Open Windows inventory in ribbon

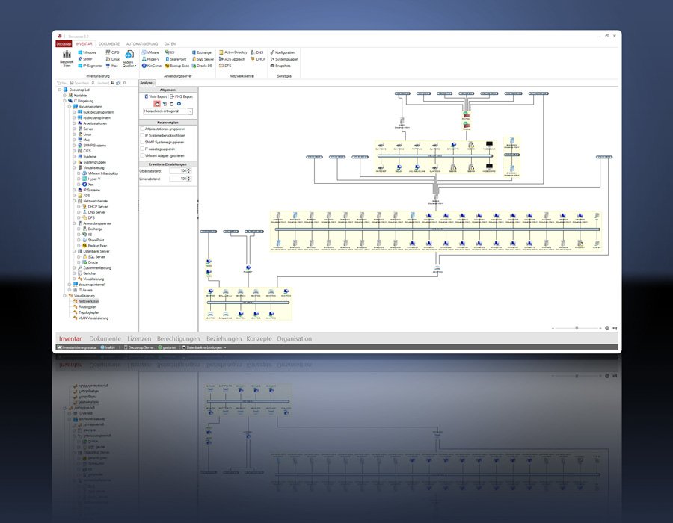coord(87,52)
